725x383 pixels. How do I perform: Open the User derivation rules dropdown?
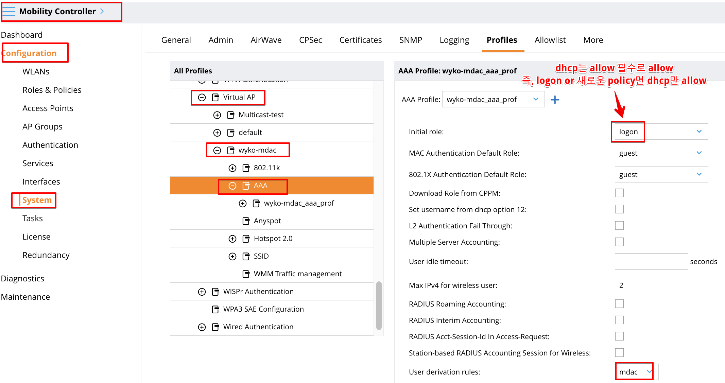[634, 372]
